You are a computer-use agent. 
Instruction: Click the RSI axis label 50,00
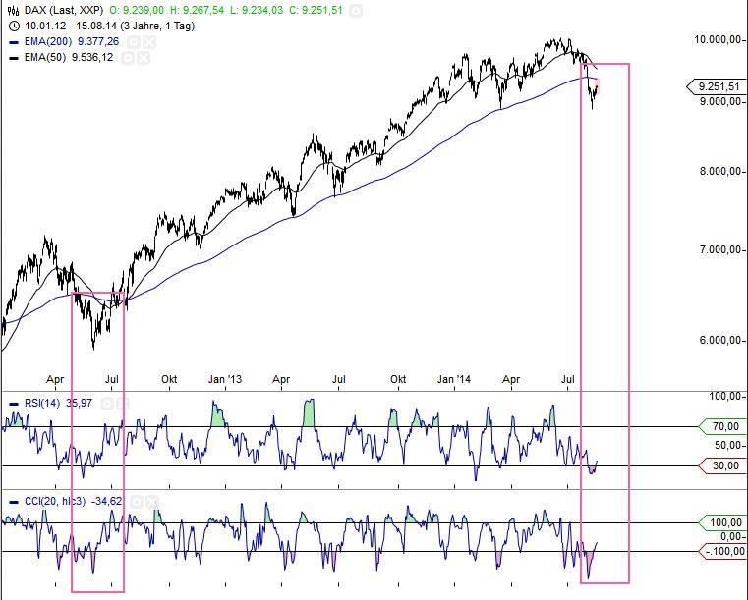pos(728,445)
